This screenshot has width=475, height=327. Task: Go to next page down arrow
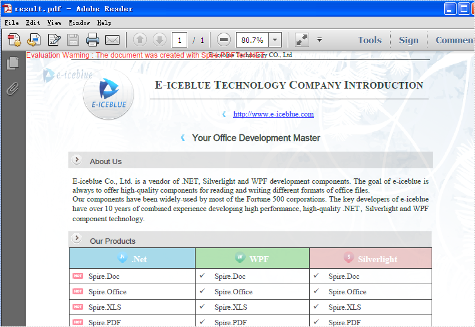click(x=159, y=40)
